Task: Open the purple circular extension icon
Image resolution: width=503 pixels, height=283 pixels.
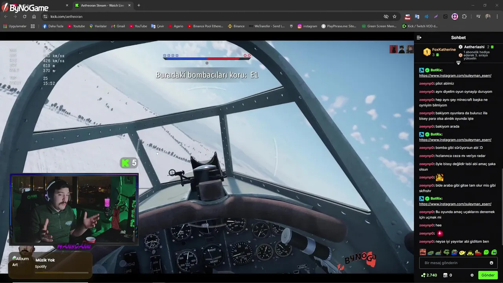Action: [455, 17]
